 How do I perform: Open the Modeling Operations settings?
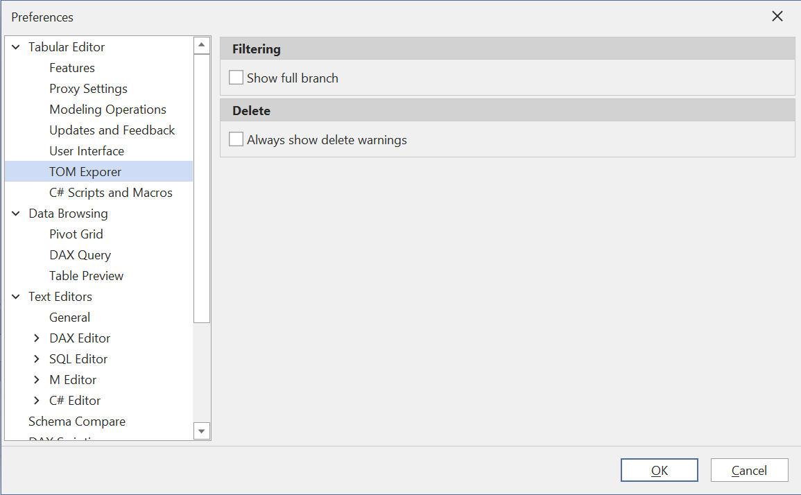[x=107, y=109]
